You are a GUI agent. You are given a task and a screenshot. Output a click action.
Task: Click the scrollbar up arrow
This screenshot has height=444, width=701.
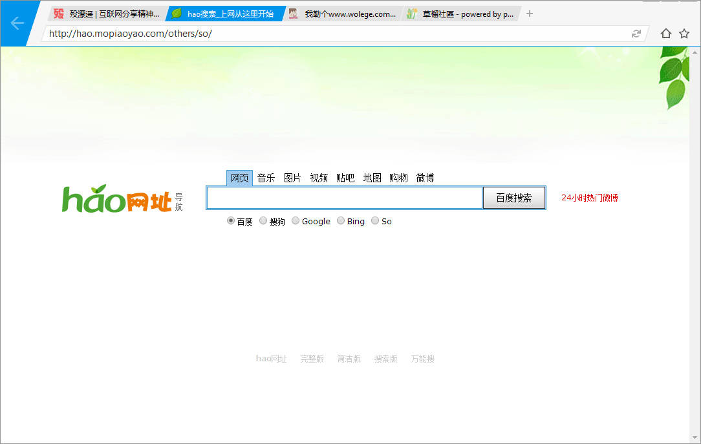(695, 52)
